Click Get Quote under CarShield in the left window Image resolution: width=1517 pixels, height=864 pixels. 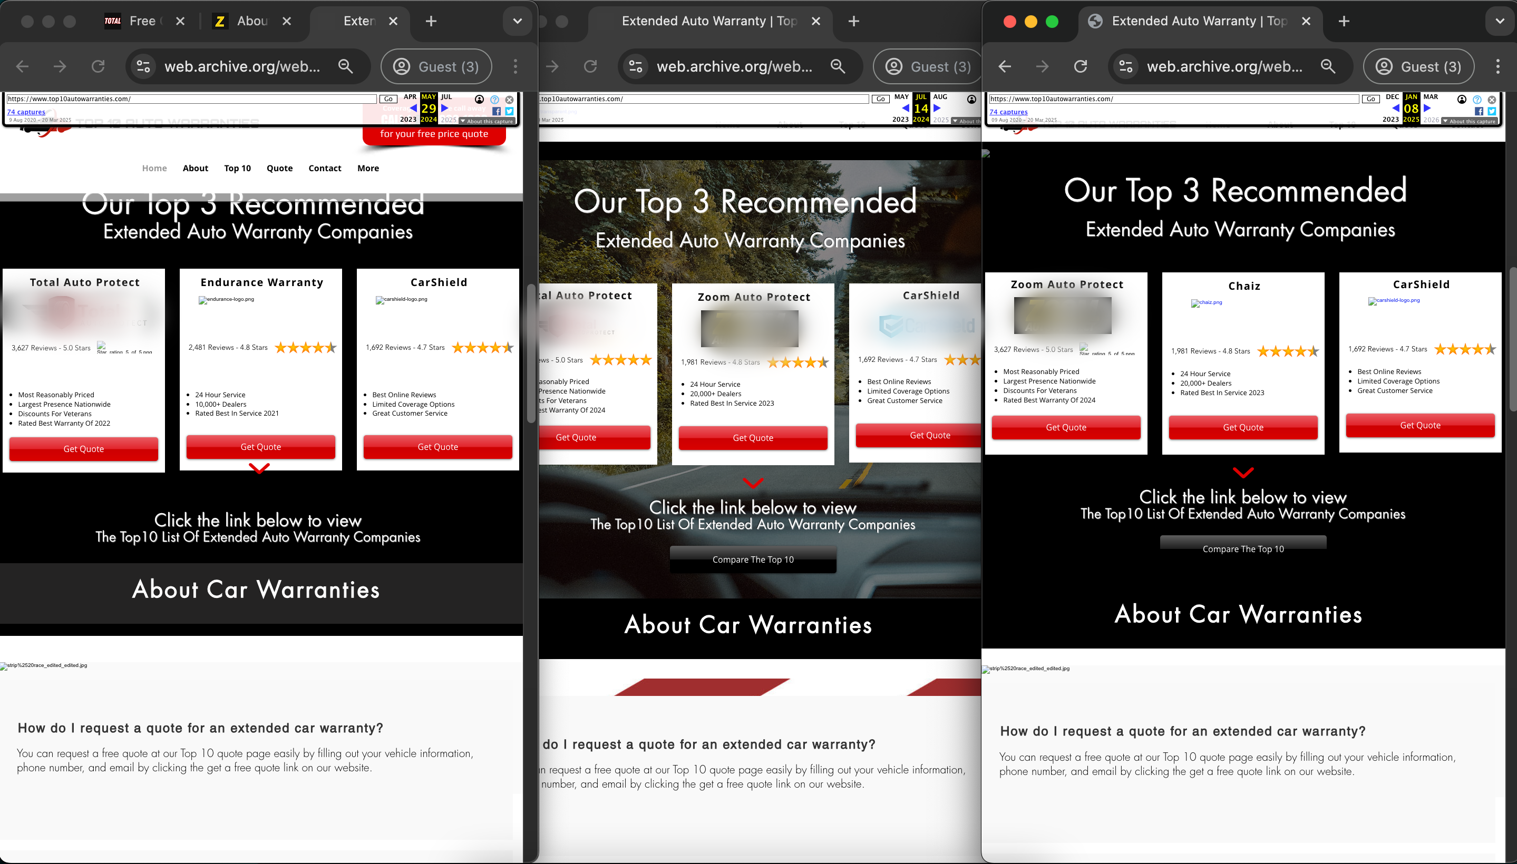(x=437, y=447)
